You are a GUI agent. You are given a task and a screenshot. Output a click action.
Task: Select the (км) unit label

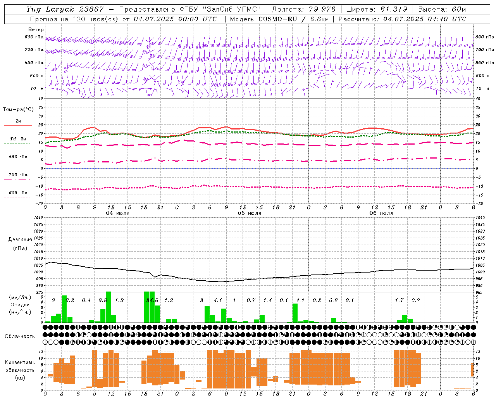click(x=20, y=378)
